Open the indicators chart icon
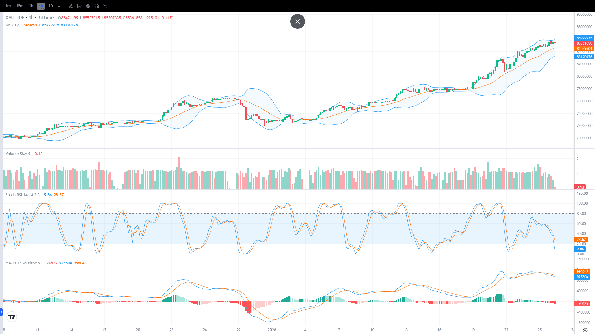595x334 pixels. [x=79, y=6]
